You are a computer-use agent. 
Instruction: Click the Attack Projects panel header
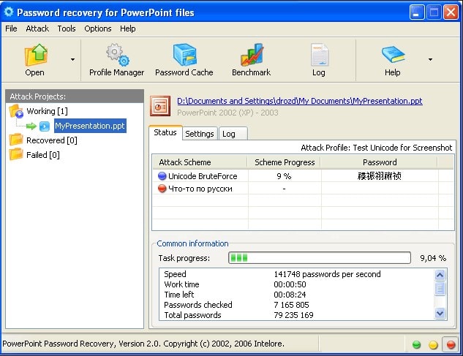click(x=75, y=96)
